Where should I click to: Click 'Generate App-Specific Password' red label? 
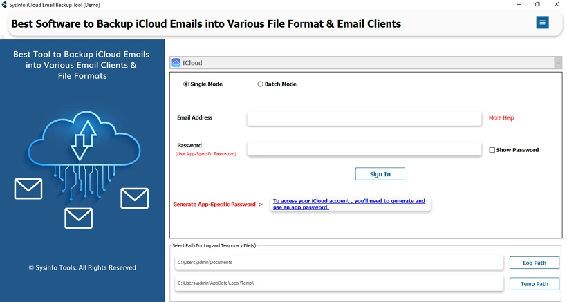tap(218, 204)
